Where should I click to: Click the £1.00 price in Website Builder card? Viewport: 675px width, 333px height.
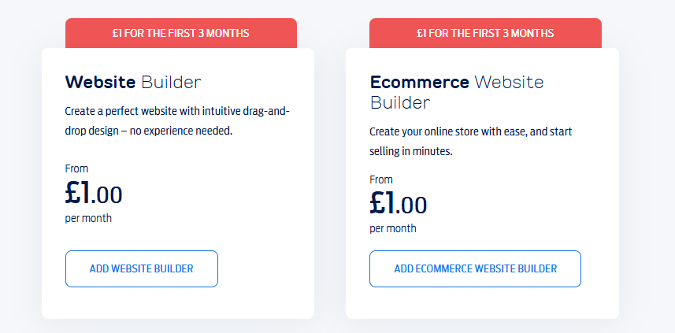point(94,194)
